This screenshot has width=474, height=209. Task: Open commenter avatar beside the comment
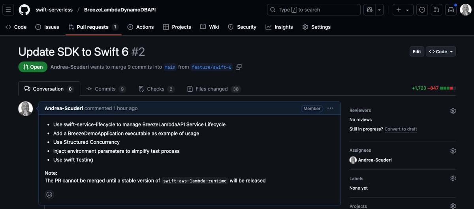(x=26, y=109)
